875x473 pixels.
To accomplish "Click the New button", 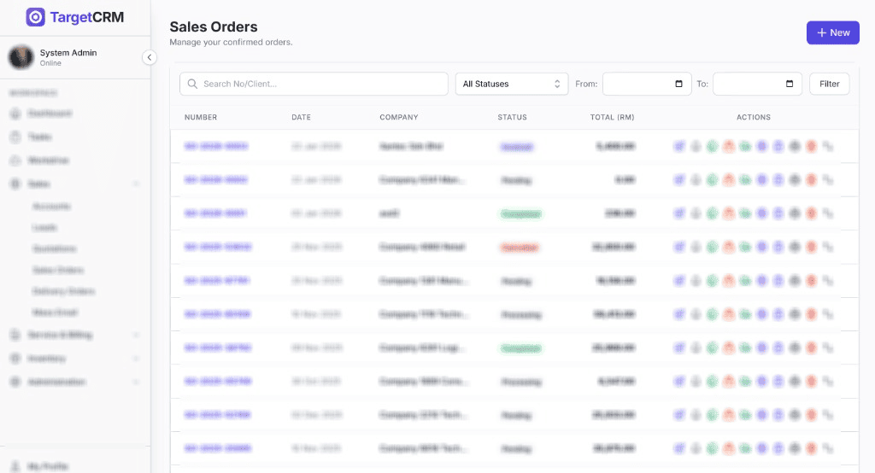I will coord(832,32).
